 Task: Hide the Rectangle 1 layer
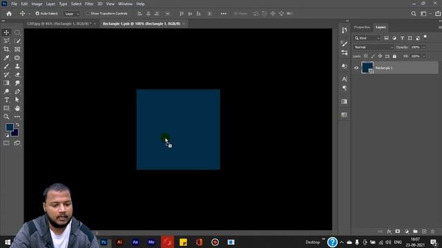pos(356,68)
